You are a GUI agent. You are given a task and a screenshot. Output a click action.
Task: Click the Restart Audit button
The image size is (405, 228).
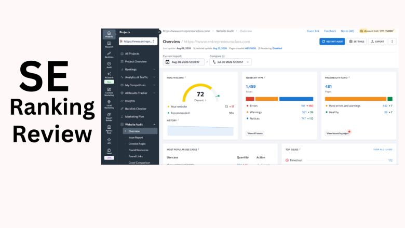coord(332,42)
